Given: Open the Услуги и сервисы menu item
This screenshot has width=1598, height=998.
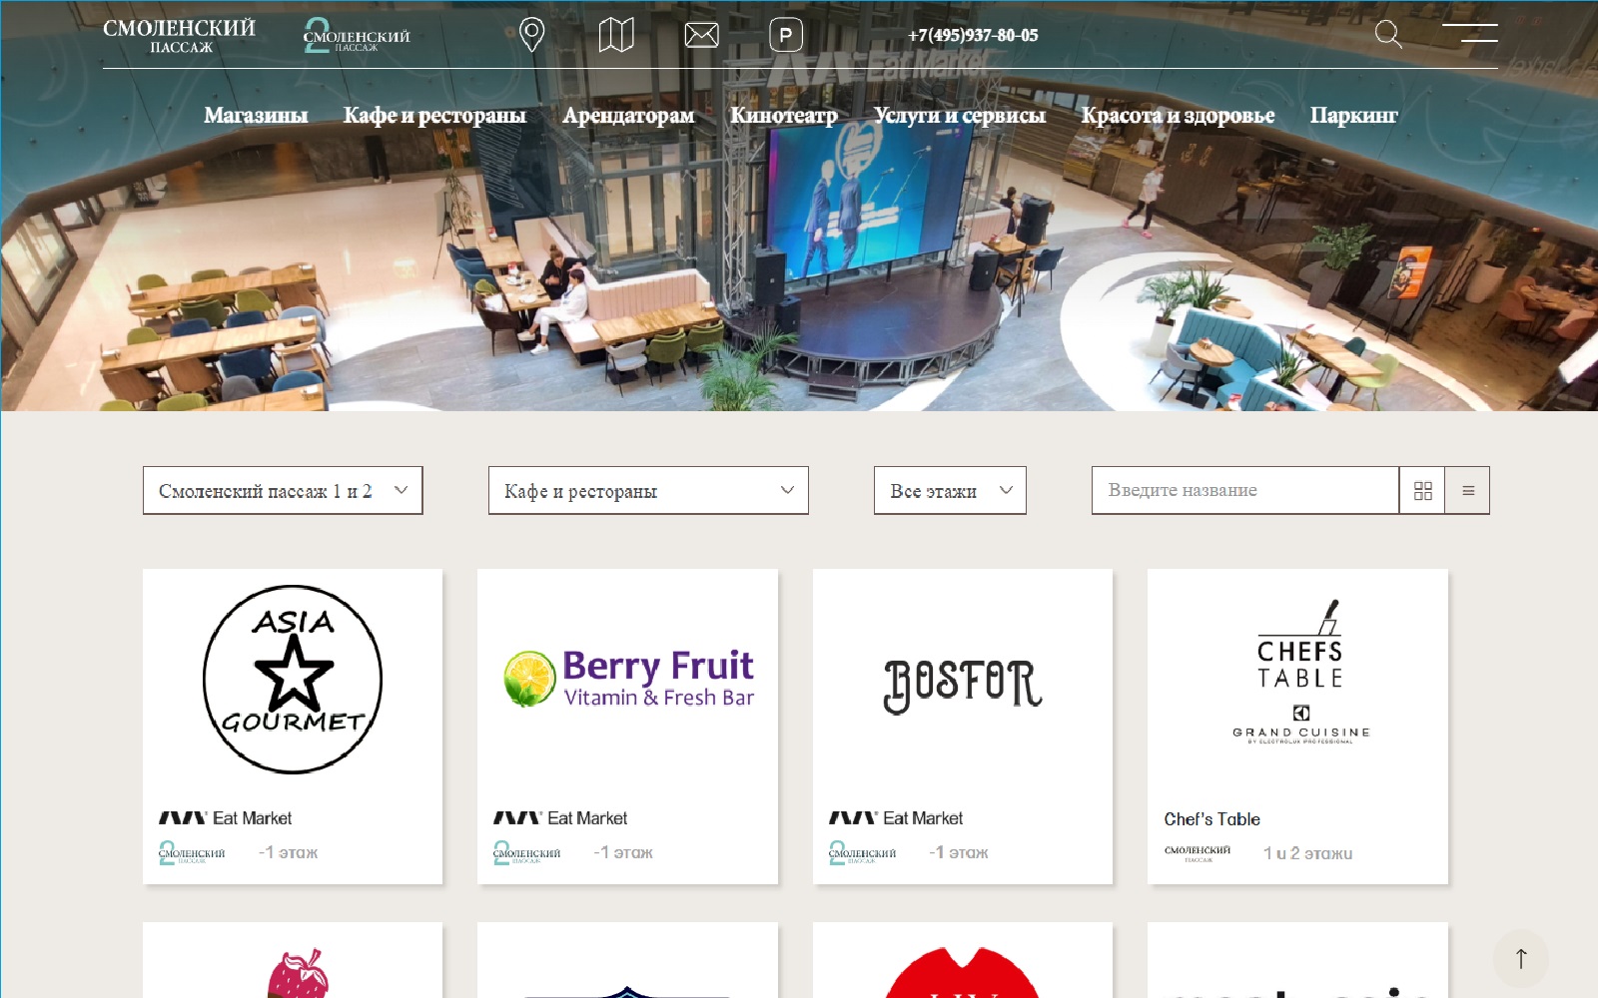Looking at the screenshot, I should tap(960, 115).
